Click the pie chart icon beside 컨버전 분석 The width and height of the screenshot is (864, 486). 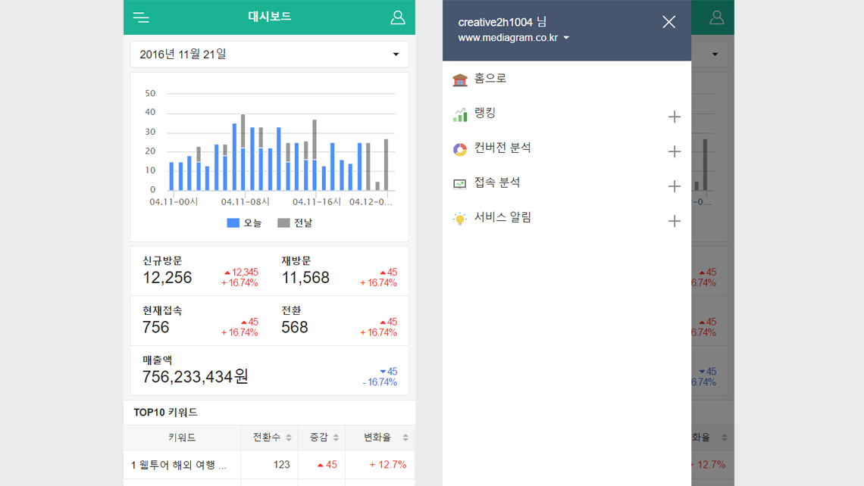click(x=460, y=149)
